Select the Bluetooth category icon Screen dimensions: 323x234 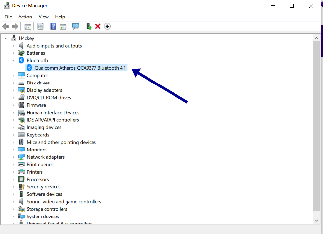[21, 60]
